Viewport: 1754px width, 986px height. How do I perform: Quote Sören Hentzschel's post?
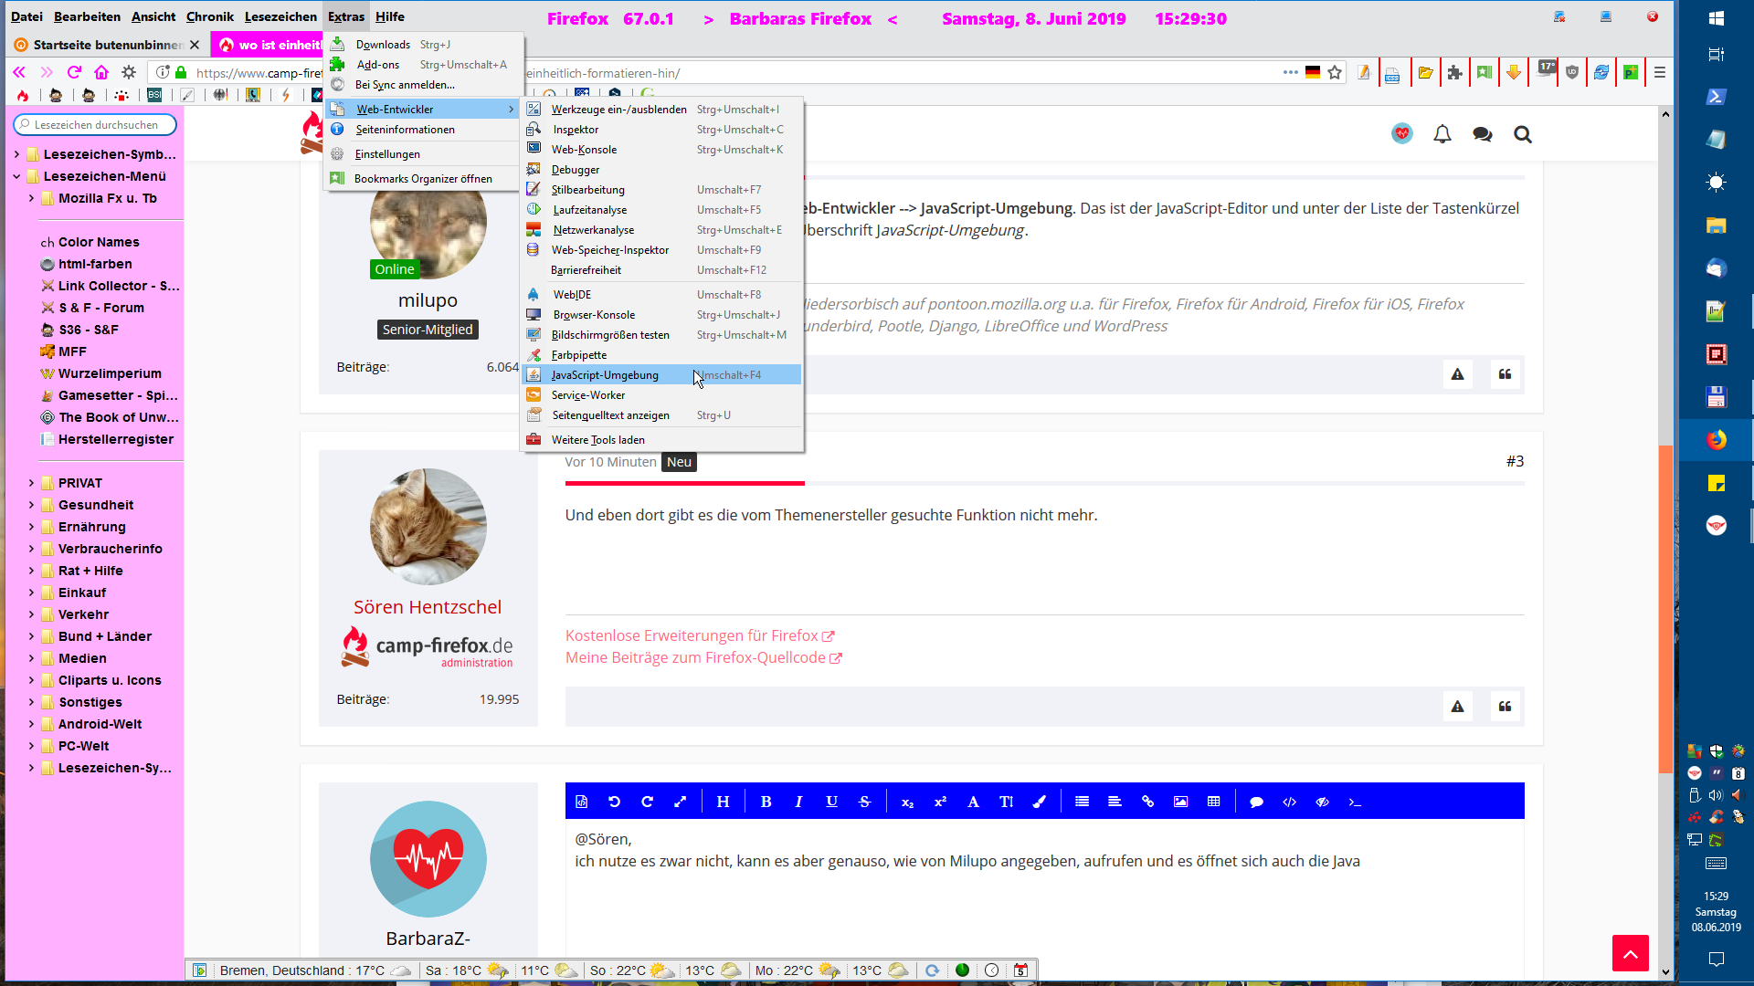[1505, 706]
